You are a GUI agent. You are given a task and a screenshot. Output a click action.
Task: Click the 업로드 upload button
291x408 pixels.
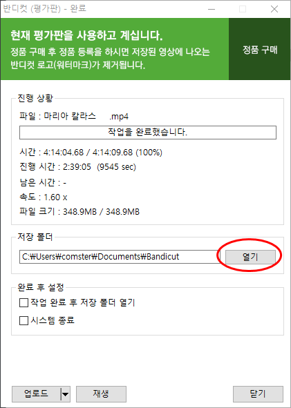(36, 394)
